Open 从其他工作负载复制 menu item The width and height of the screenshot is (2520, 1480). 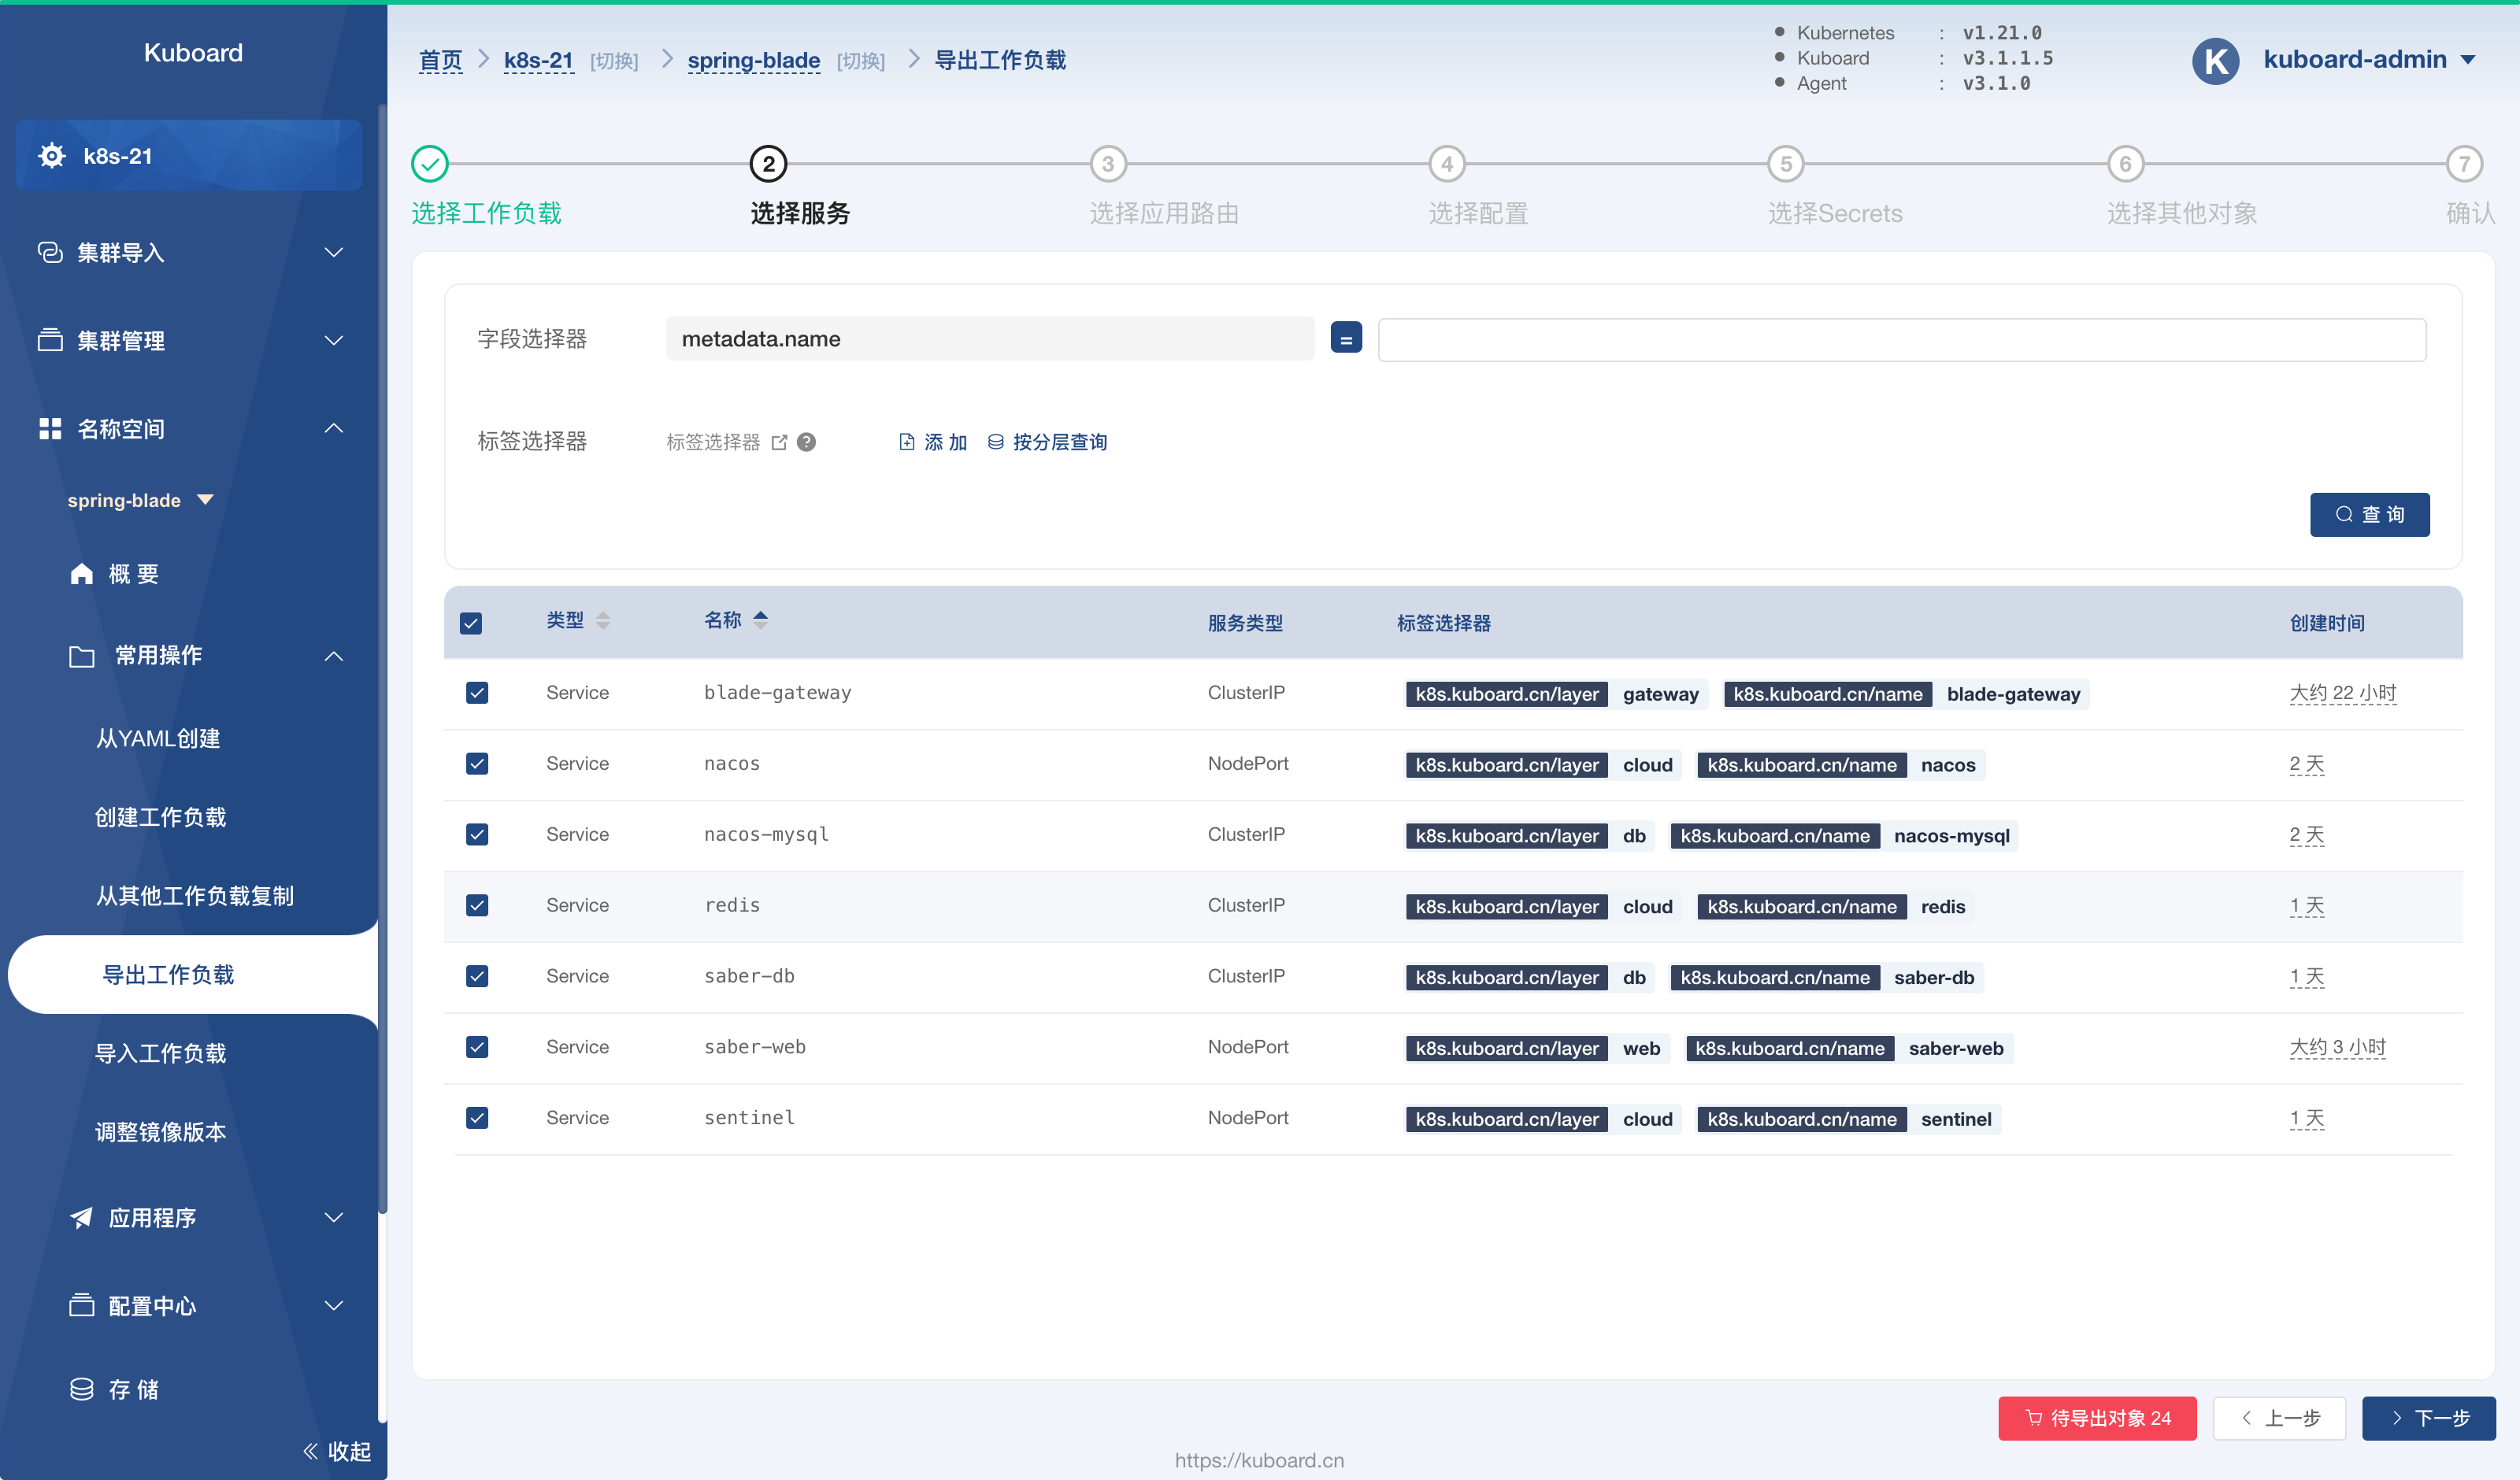pos(195,896)
